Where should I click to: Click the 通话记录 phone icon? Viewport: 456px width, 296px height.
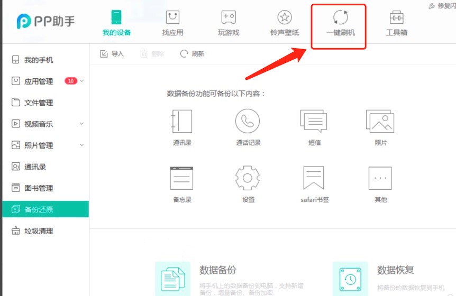248,121
